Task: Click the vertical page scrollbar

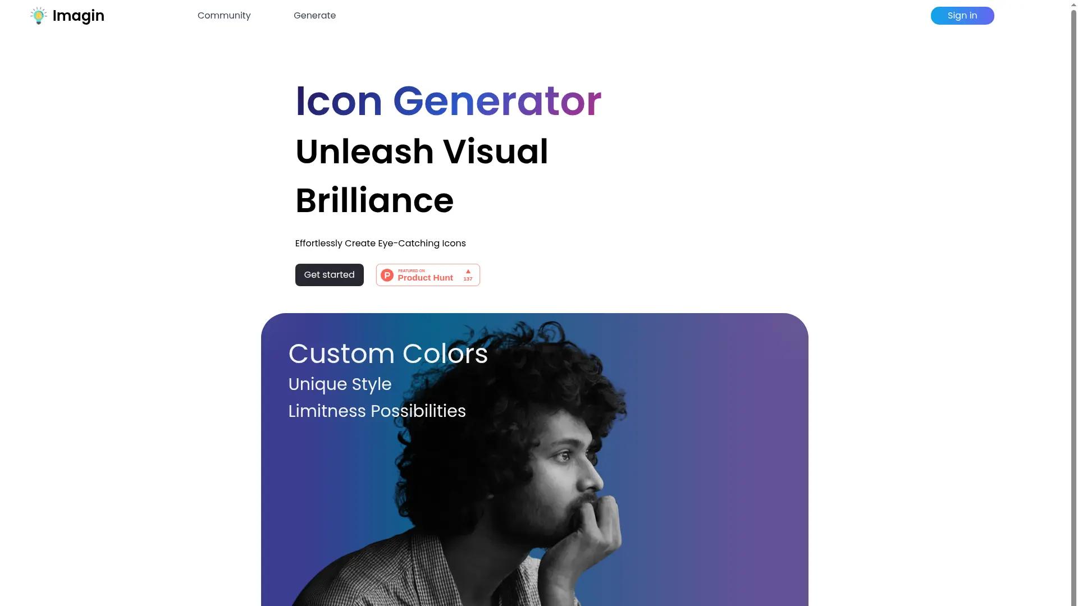Action: 1074,303
